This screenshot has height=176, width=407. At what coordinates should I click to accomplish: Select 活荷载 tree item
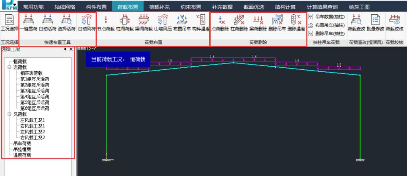[x=20, y=67]
